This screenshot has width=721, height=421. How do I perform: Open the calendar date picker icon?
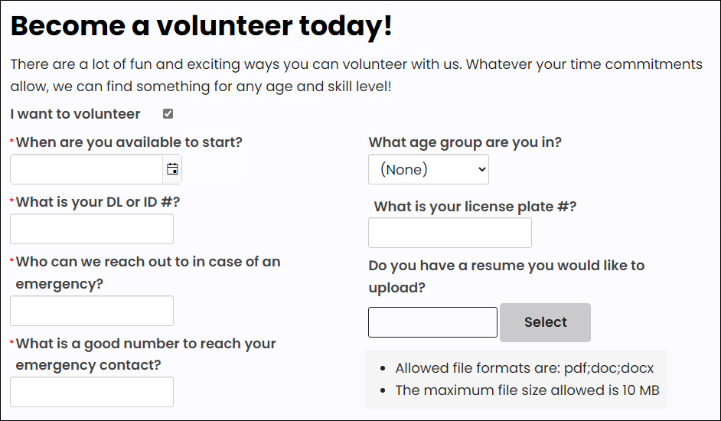click(172, 169)
